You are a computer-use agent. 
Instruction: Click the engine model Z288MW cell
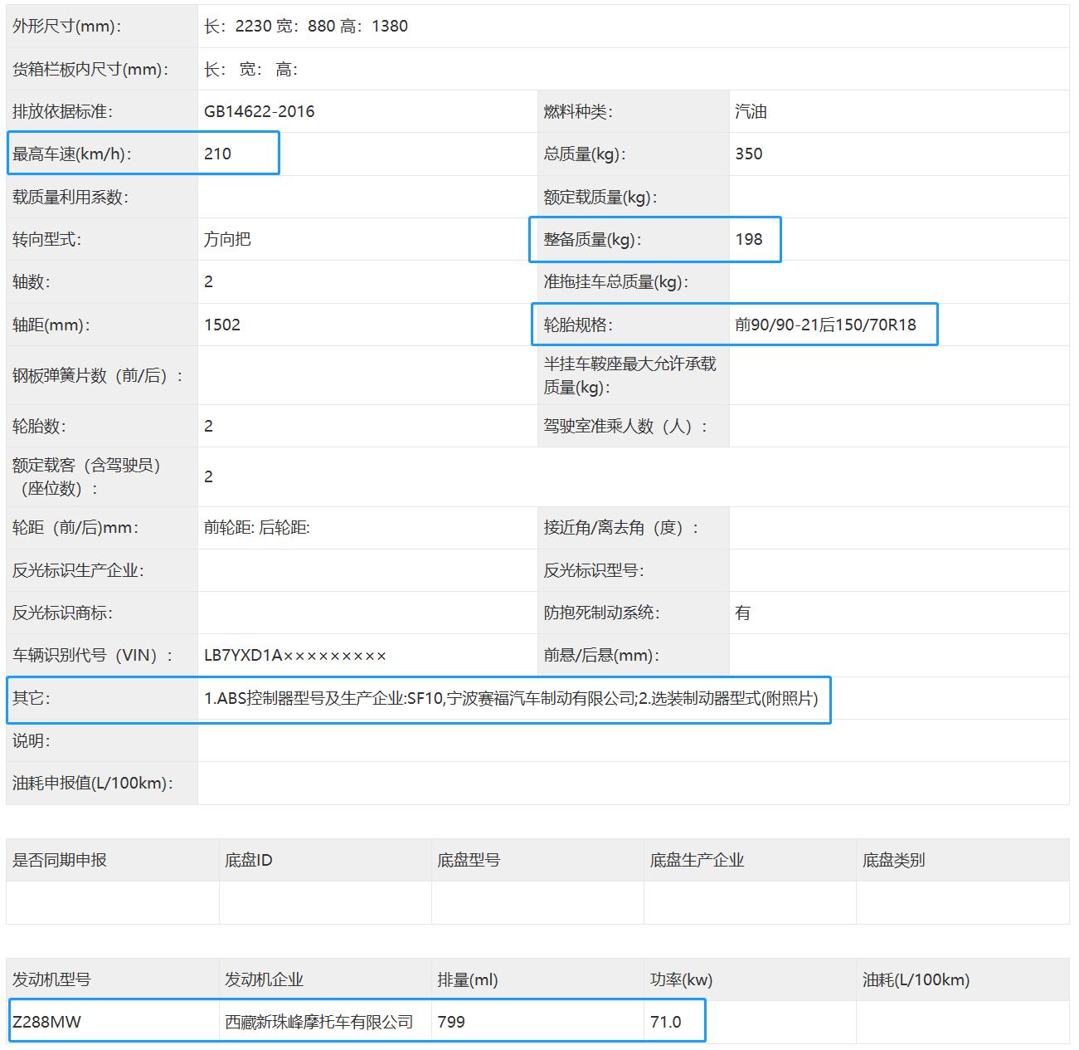click(41, 1022)
